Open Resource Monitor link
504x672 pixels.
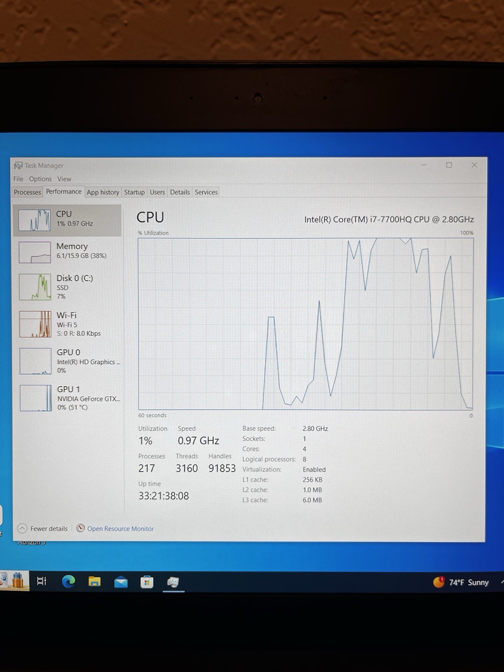pos(121,529)
